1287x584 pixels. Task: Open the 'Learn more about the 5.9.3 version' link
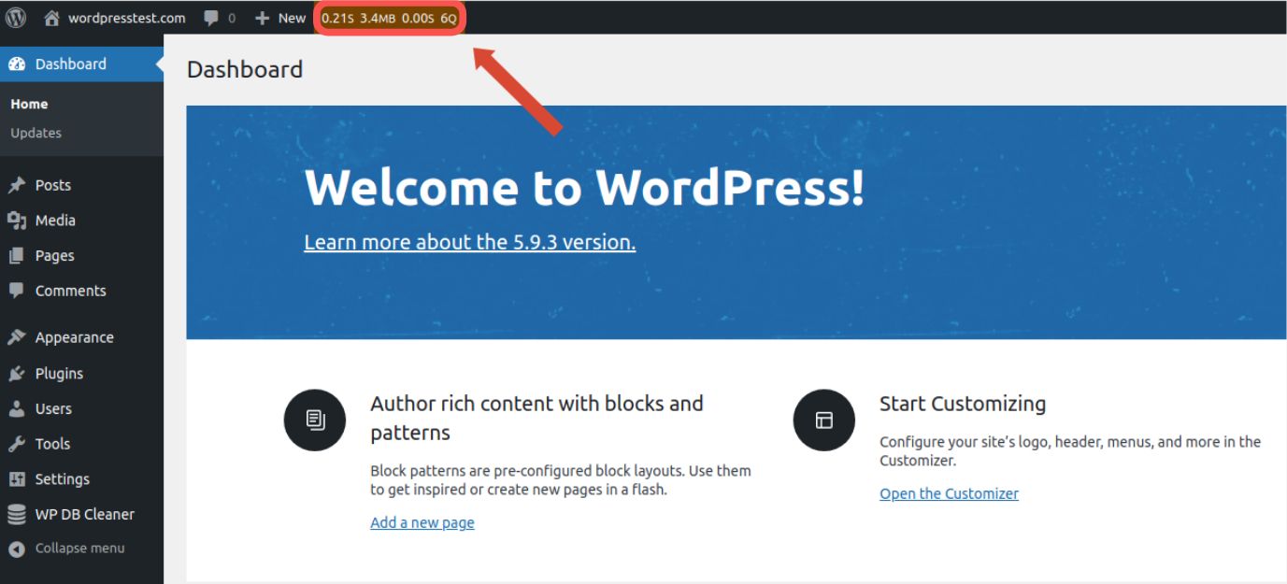coord(469,241)
